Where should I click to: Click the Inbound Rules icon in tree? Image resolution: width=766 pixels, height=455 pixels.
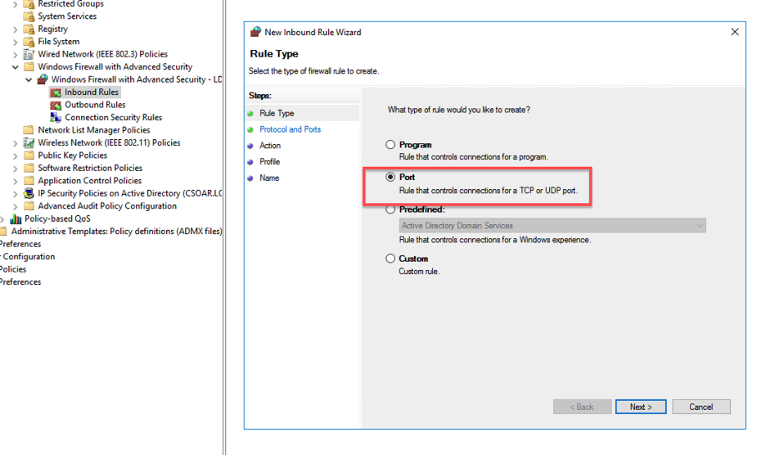point(56,92)
